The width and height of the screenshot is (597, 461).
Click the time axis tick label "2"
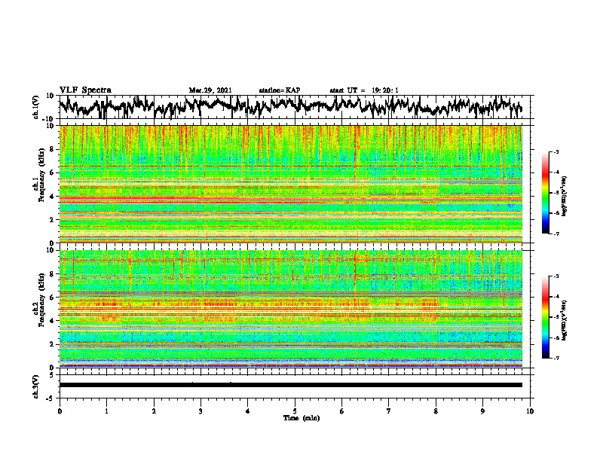154,411
